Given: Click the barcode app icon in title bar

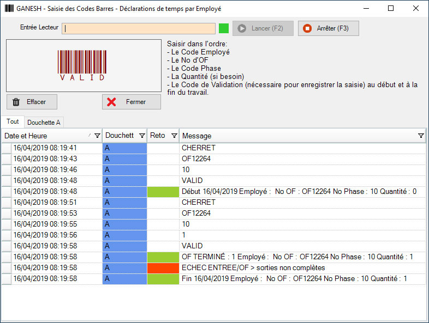Looking at the screenshot, I should coord(9,9).
